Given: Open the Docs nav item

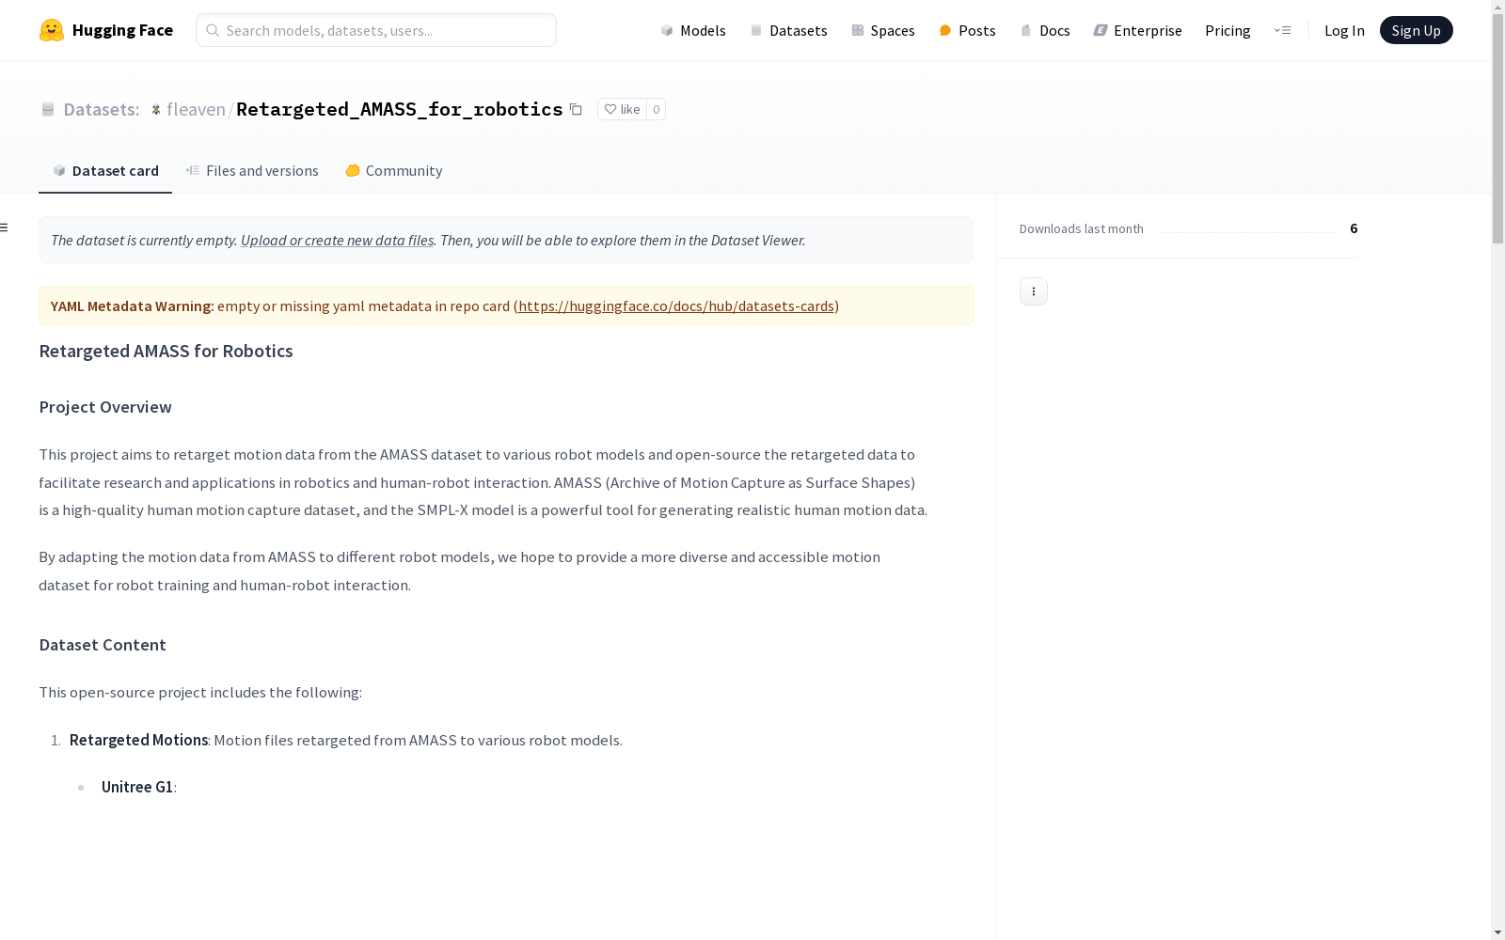Looking at the screenshot, I should coord(1045,30).
